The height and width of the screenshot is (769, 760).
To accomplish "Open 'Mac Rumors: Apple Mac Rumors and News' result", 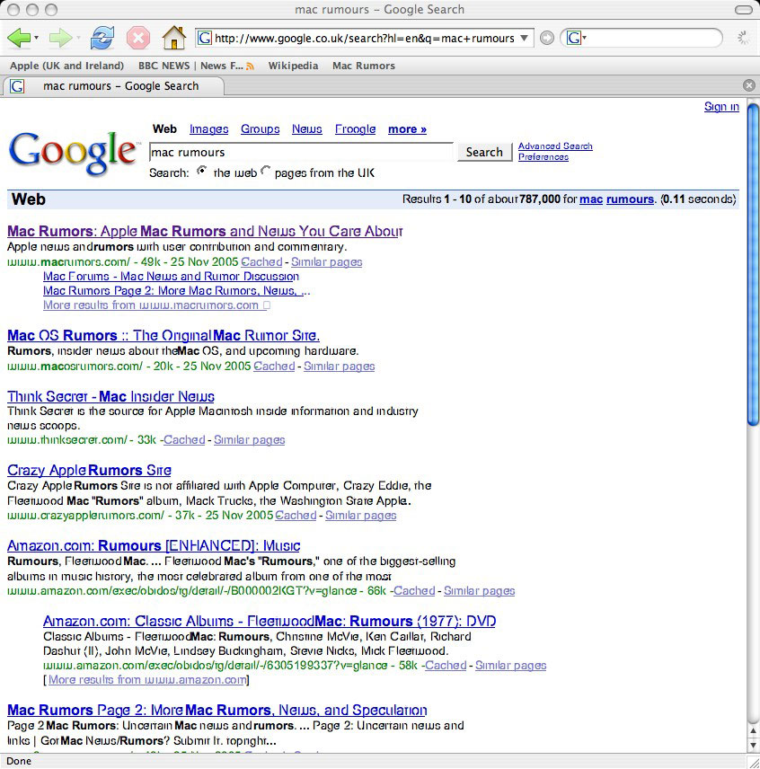I will point(205,231).
